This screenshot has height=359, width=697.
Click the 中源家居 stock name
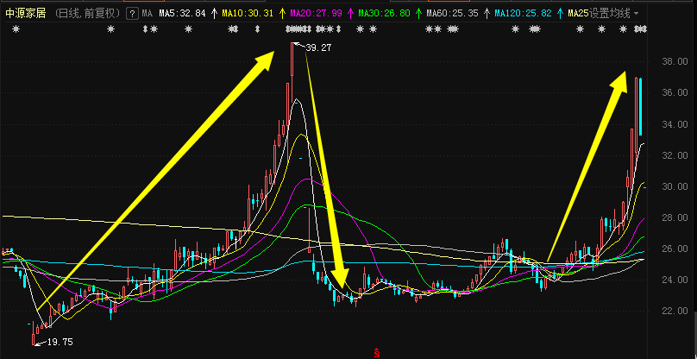(26, 14)
